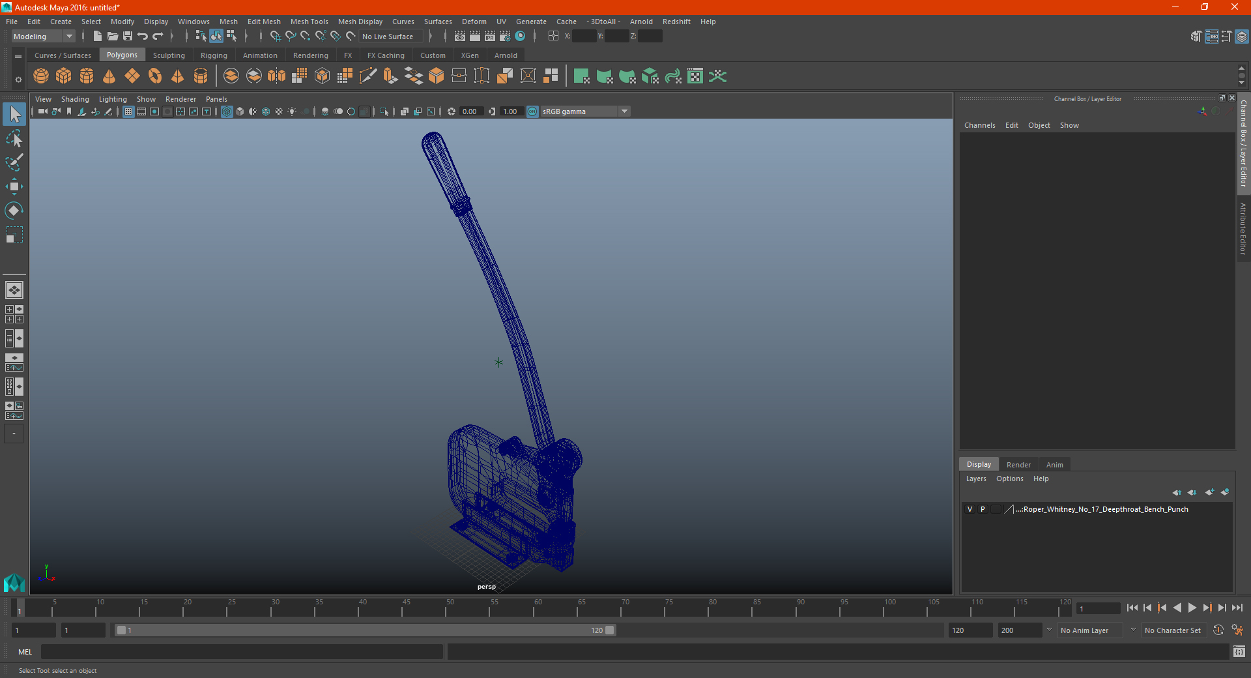
Task: Create a new scene with the file icon
Action: (97, 37)
